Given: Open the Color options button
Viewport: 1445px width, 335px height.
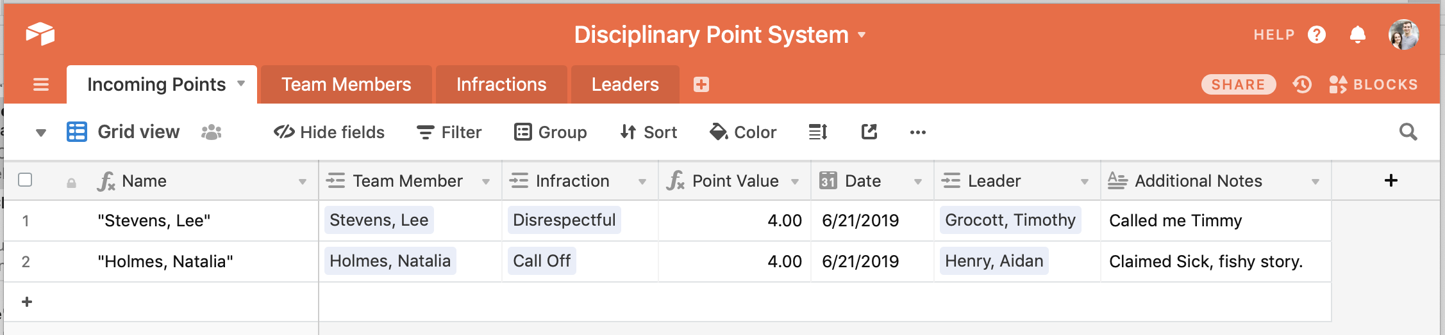Looking at the screenshot, I should (x=743, y=132).
